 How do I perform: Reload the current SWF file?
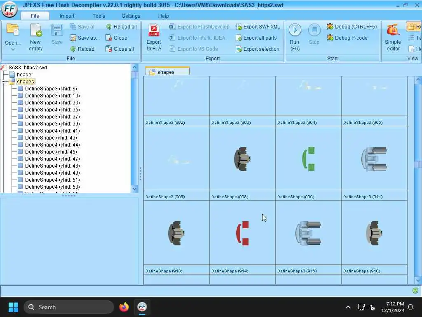tap(82, 49)
